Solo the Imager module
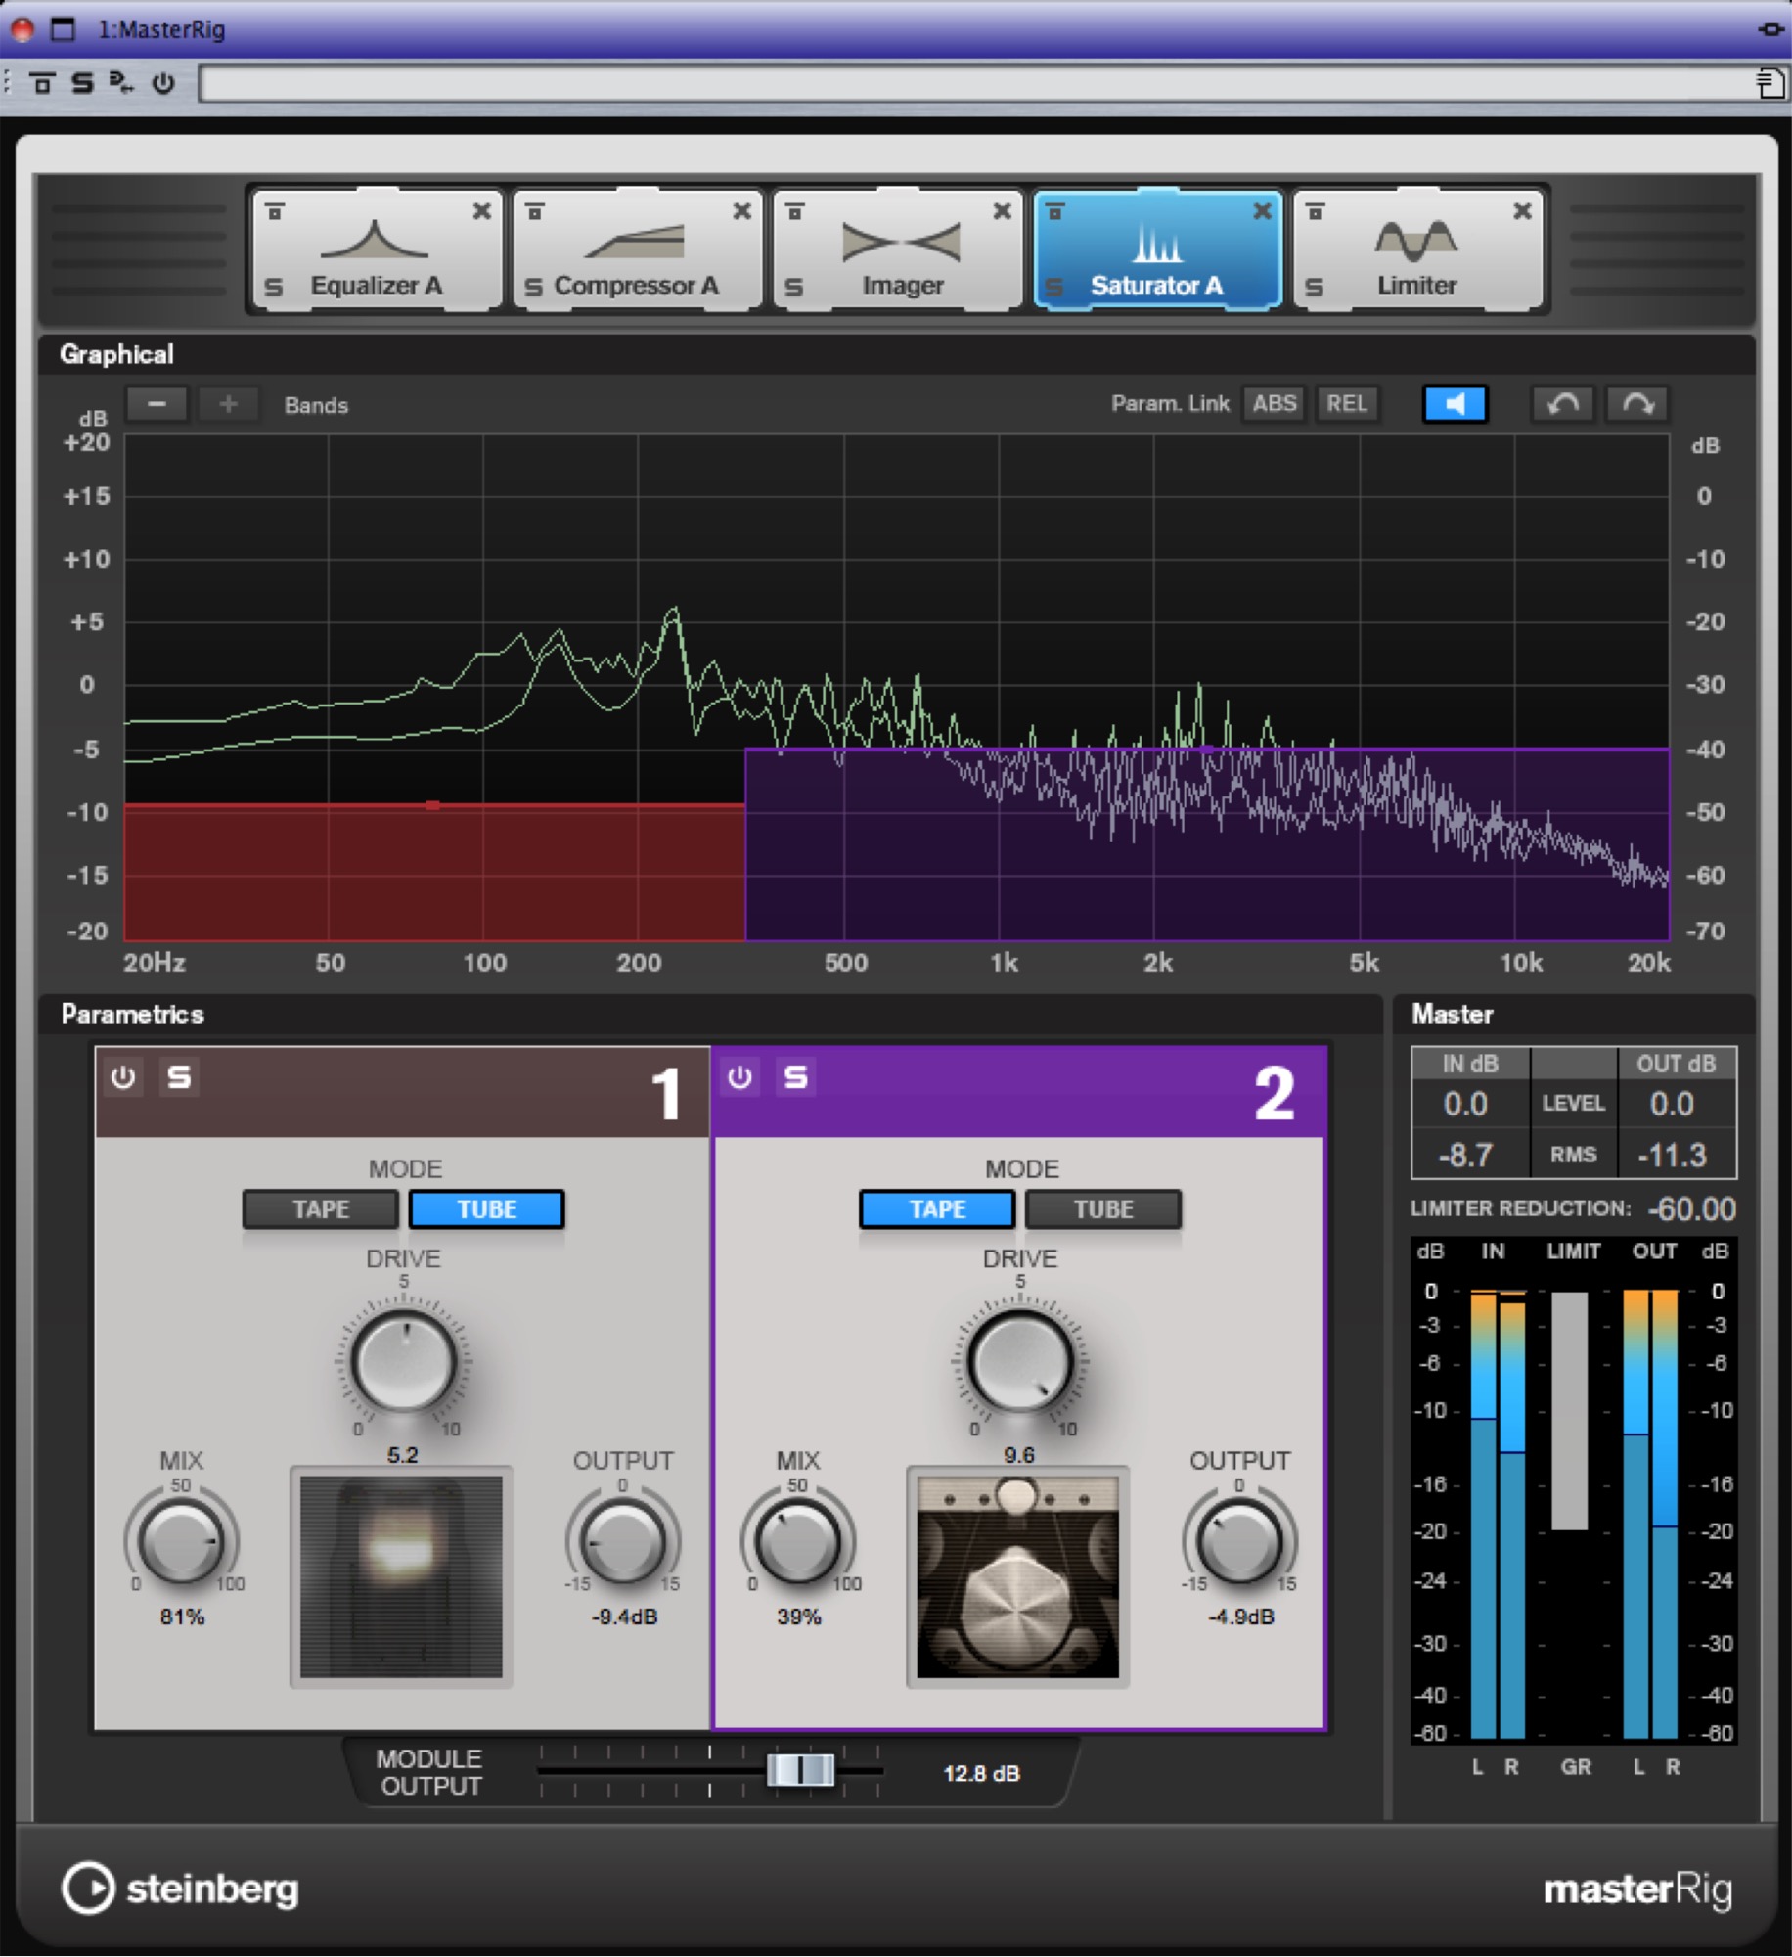Screen dimensions: 1792x1957 tap(793, 287)
